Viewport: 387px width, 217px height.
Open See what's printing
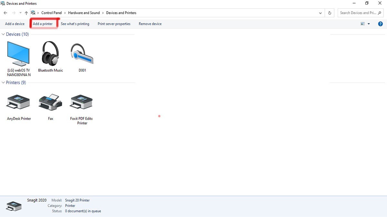click(x=75, y=24)
